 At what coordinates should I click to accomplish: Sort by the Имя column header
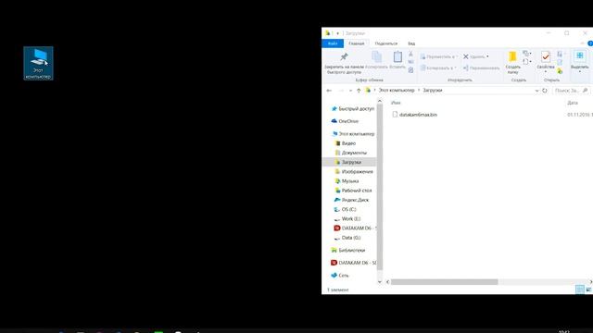point(396,103)
